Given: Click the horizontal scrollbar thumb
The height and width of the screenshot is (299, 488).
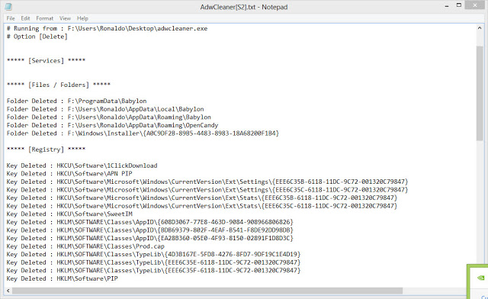Looking at the screenshot, I should 207,291.
